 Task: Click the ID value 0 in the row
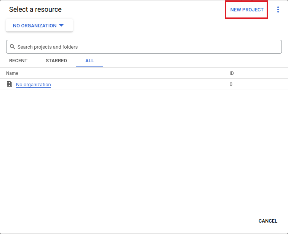tap(231, 84)
